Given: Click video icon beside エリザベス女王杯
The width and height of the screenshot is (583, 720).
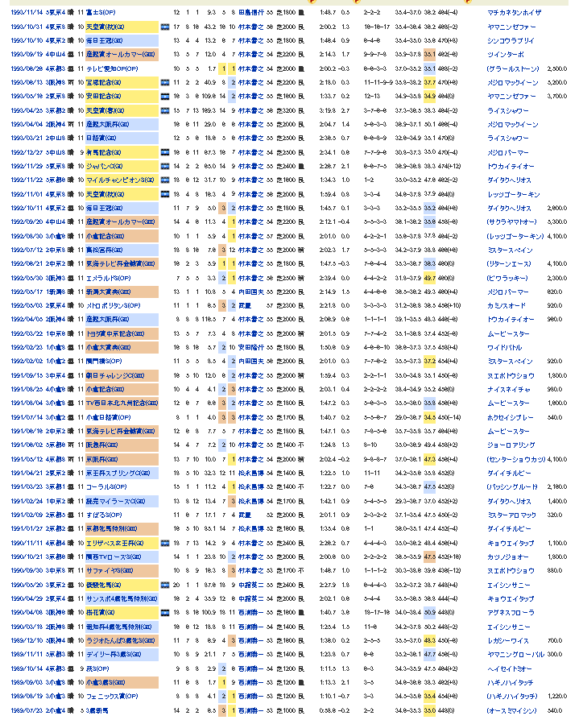Looking at the screenshot, I should coord(164,542).
